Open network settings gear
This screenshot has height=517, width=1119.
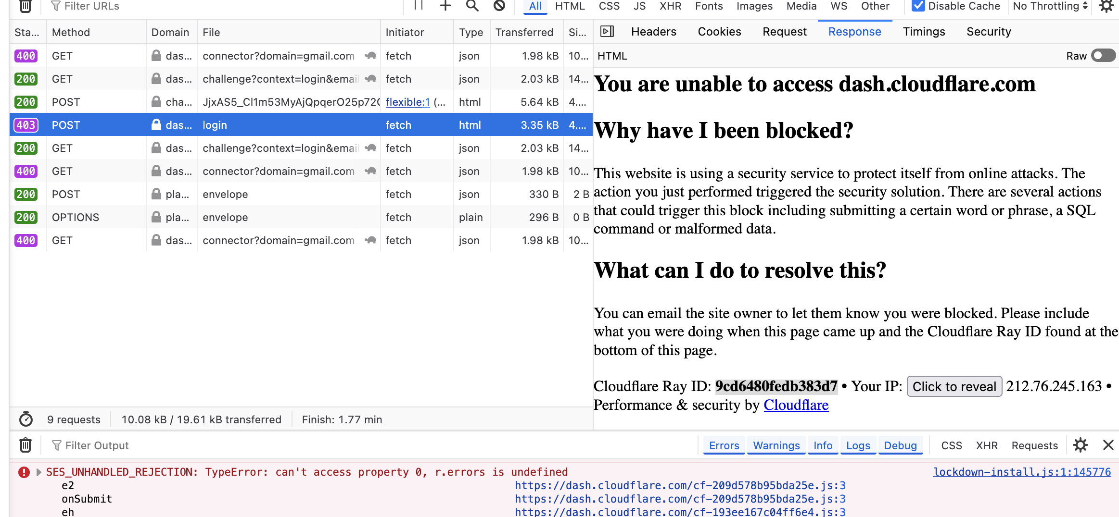coord(1106,6)
